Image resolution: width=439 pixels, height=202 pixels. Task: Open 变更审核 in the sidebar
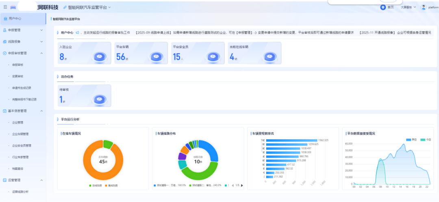coord(17,76)
